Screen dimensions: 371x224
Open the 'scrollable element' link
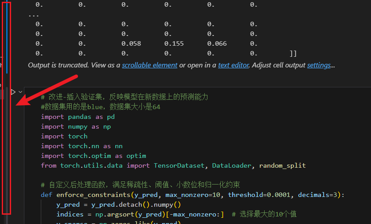pyautogui.click(x=149, y=65)
